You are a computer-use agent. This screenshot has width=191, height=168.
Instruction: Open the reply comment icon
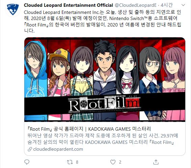pos(27,162)
